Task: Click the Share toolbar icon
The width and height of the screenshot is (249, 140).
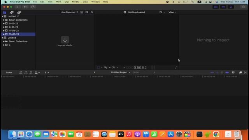Action: point(244,7)
